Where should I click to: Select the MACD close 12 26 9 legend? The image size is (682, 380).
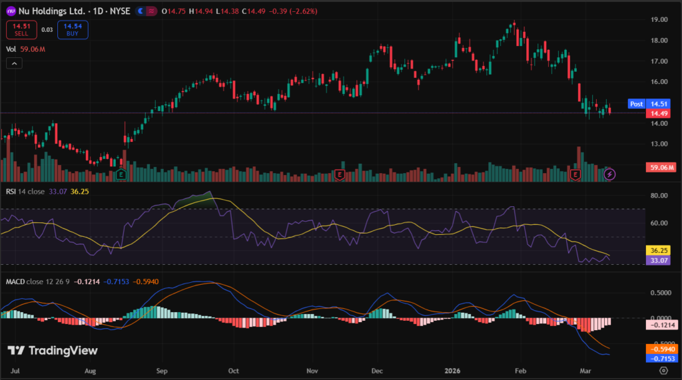(x=37, y=282)
